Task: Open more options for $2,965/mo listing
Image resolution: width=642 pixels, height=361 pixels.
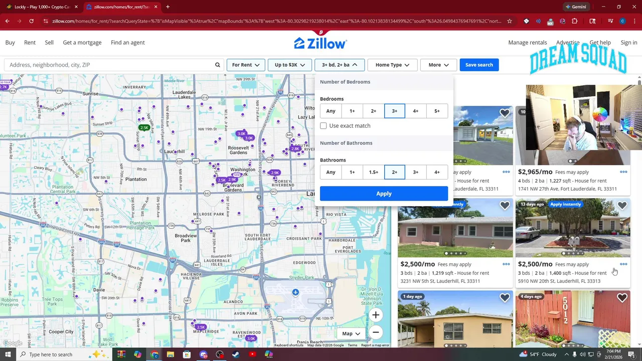Action: click(623, 172)
